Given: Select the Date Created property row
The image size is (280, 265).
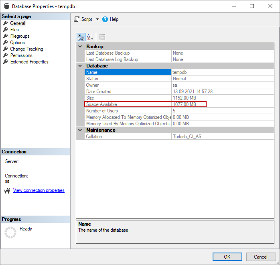Looking at the screenshot, I should 179,92.
